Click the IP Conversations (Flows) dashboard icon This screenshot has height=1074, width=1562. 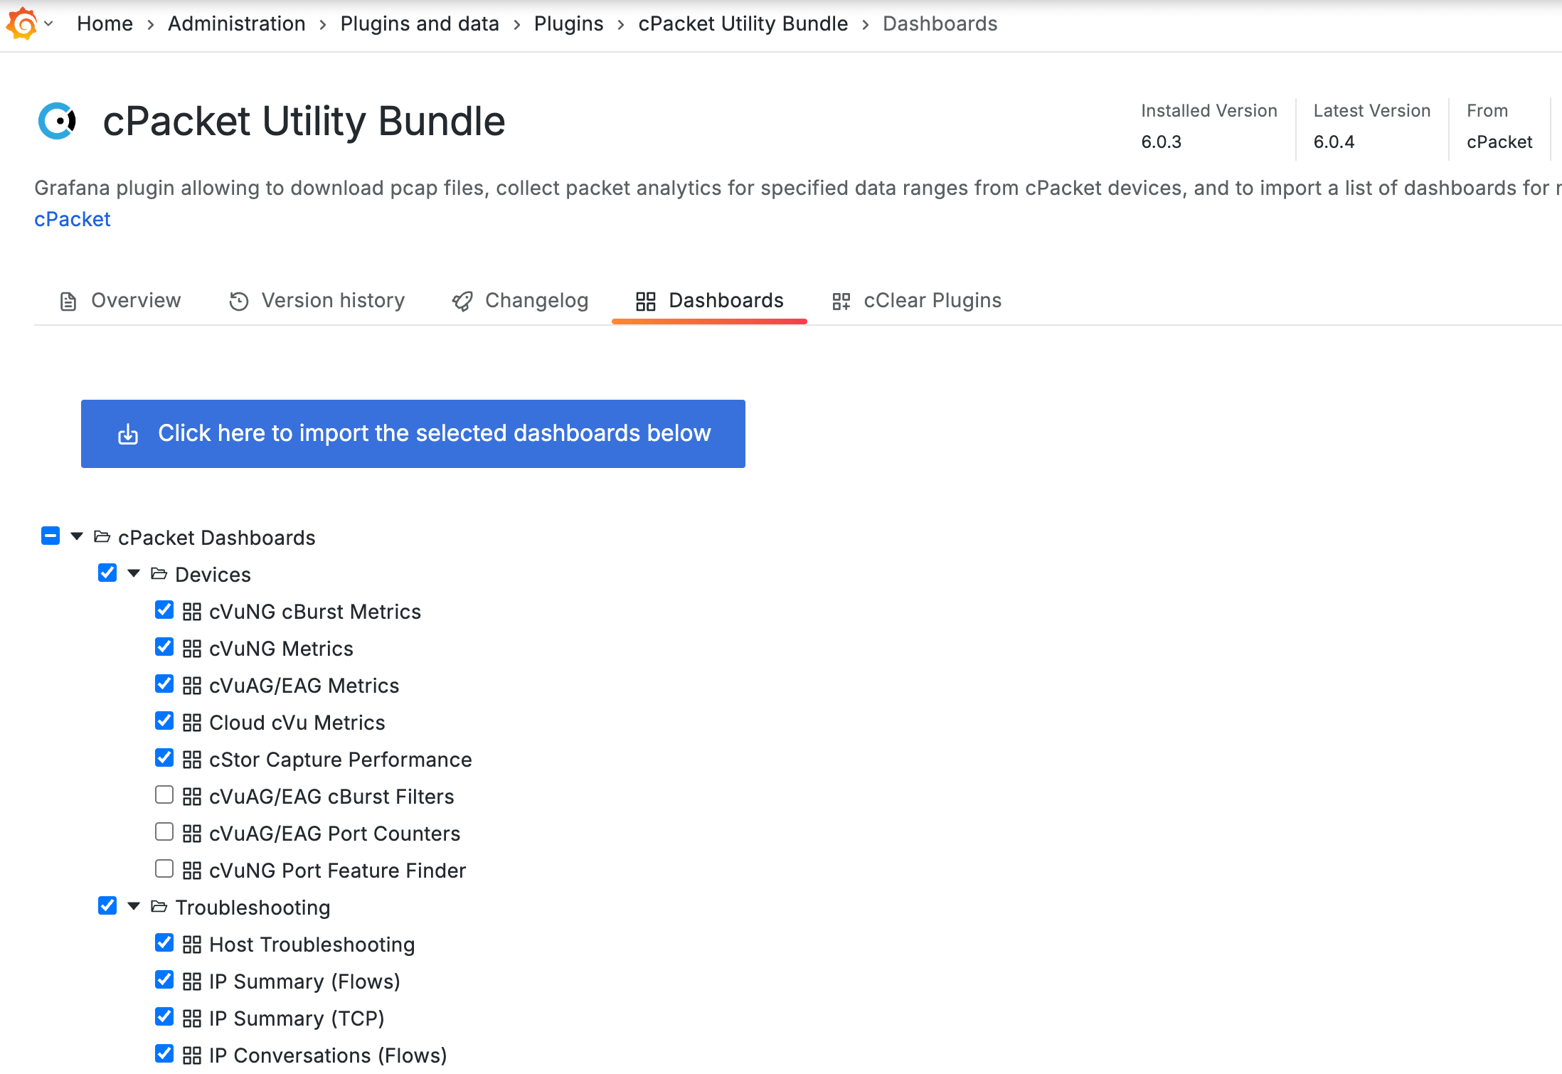pyautogui.click(x=192, y=1056)
